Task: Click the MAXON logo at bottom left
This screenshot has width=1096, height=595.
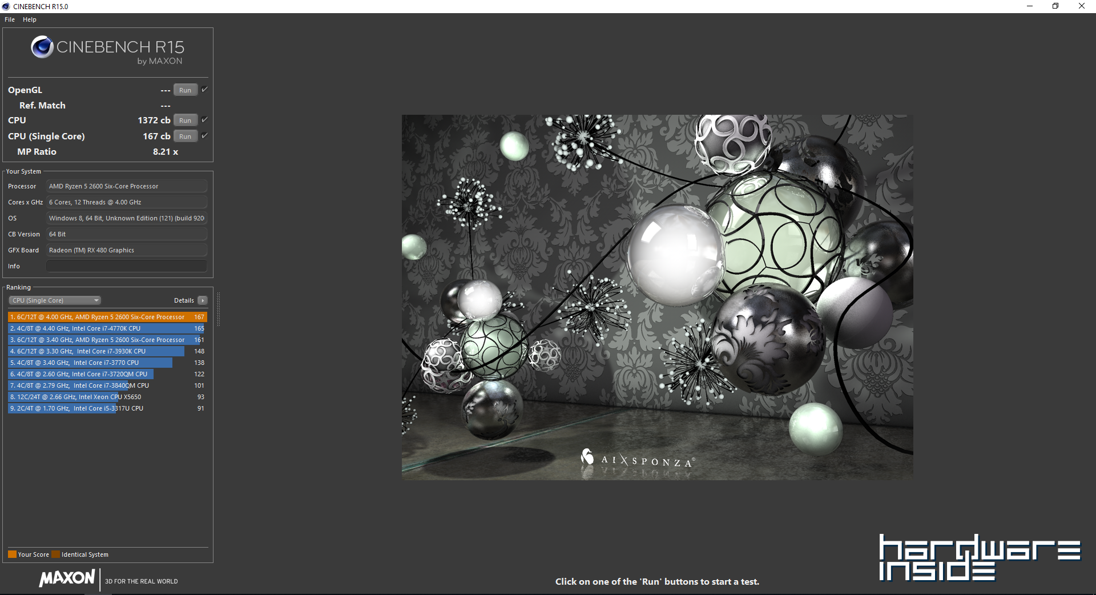Action: pos(67,578)
